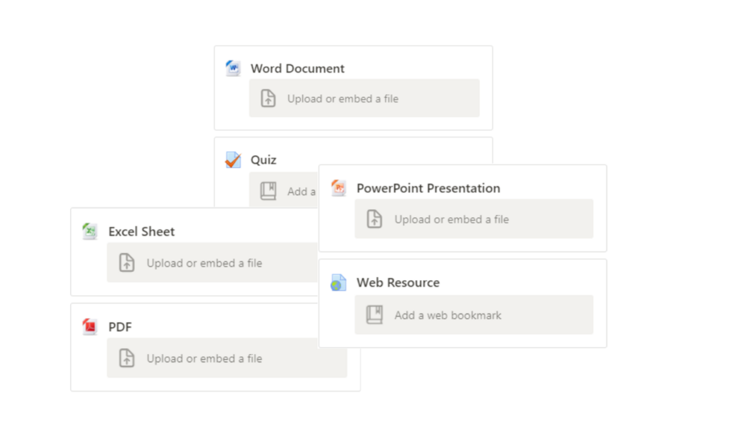Click upload icon in Word Document card
750x422 pixels.
coord(269,99)
